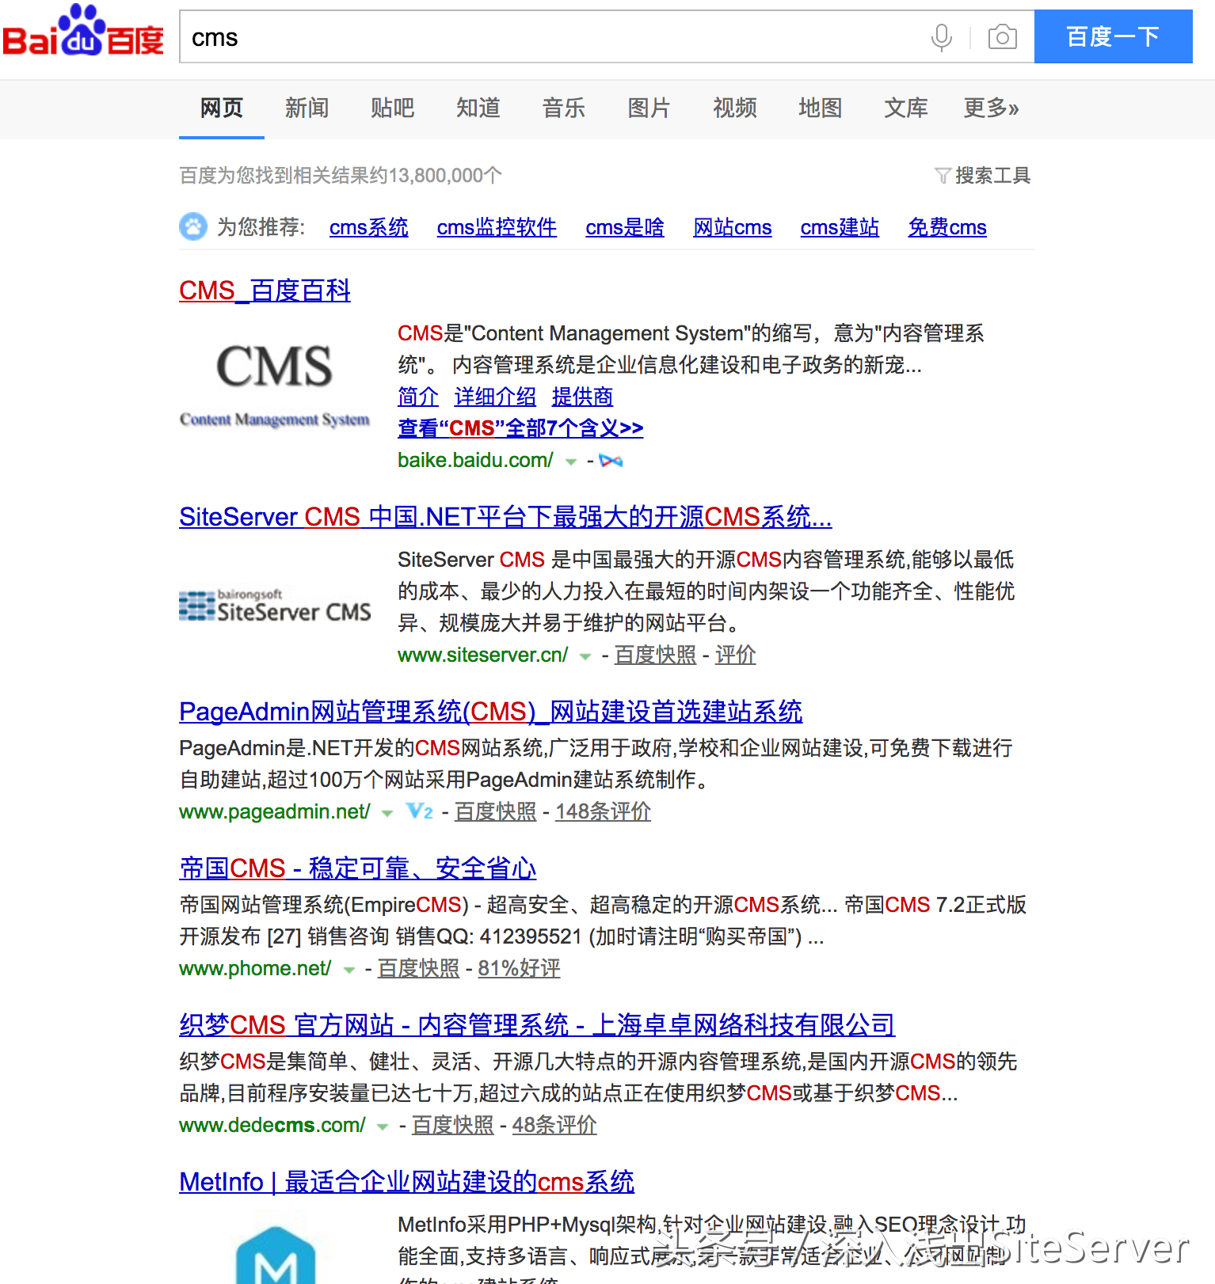This screenshot has height=1284, width=1215.
Task: Click the 百度一下 search button
Action: 1113,36
